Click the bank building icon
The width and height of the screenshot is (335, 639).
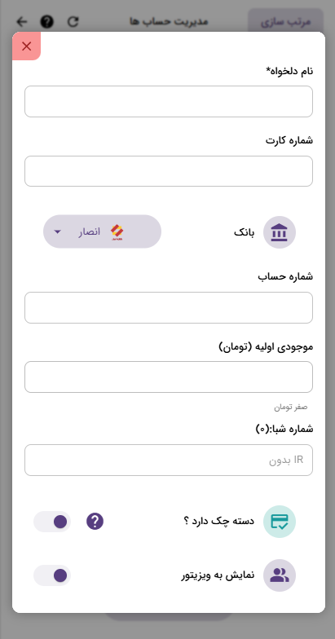tap(279, 232)
